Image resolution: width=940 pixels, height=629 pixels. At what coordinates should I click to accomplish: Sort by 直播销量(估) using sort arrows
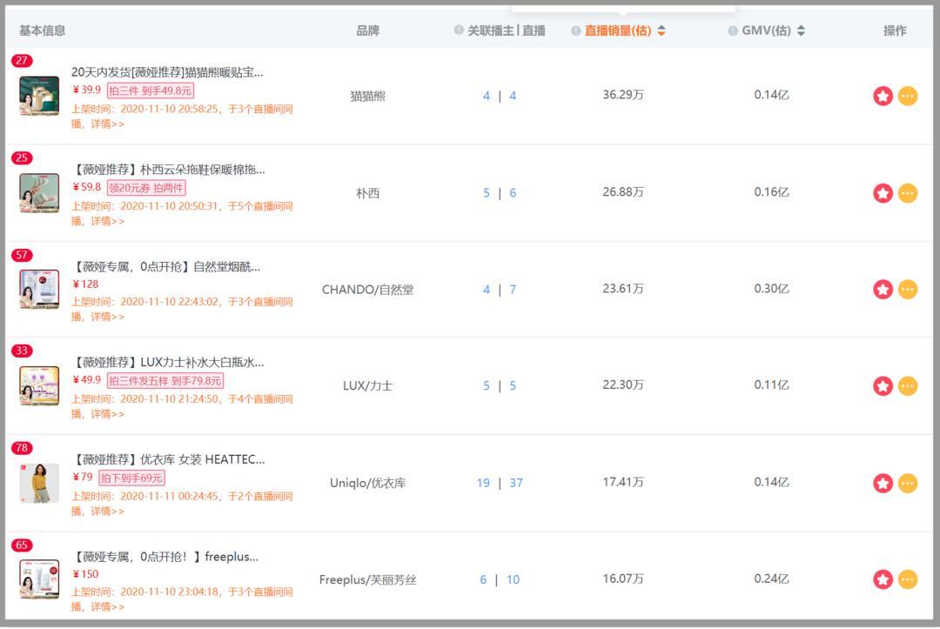coord(661,30)
